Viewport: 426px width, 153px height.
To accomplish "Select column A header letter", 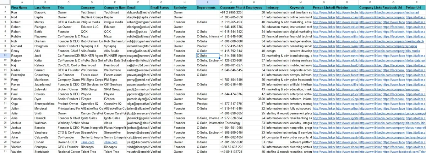I will click(22, 2).
